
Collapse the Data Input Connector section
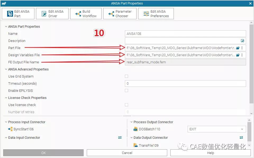point(6,138)
